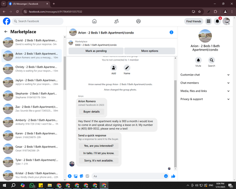236x189 pixels.
Task: Open Karen - 2 Beds conversation
Action: click(32, 135)
